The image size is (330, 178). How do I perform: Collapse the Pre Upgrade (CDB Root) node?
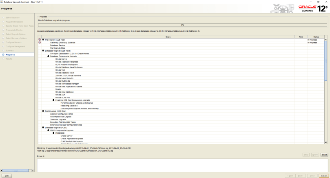click(43, 40)
